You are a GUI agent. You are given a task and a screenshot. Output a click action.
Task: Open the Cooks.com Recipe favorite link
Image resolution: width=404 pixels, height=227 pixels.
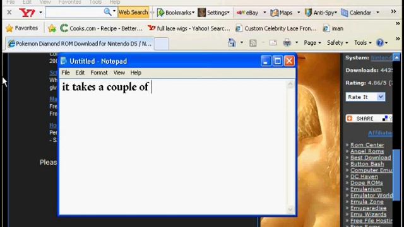tap(101, 28)
